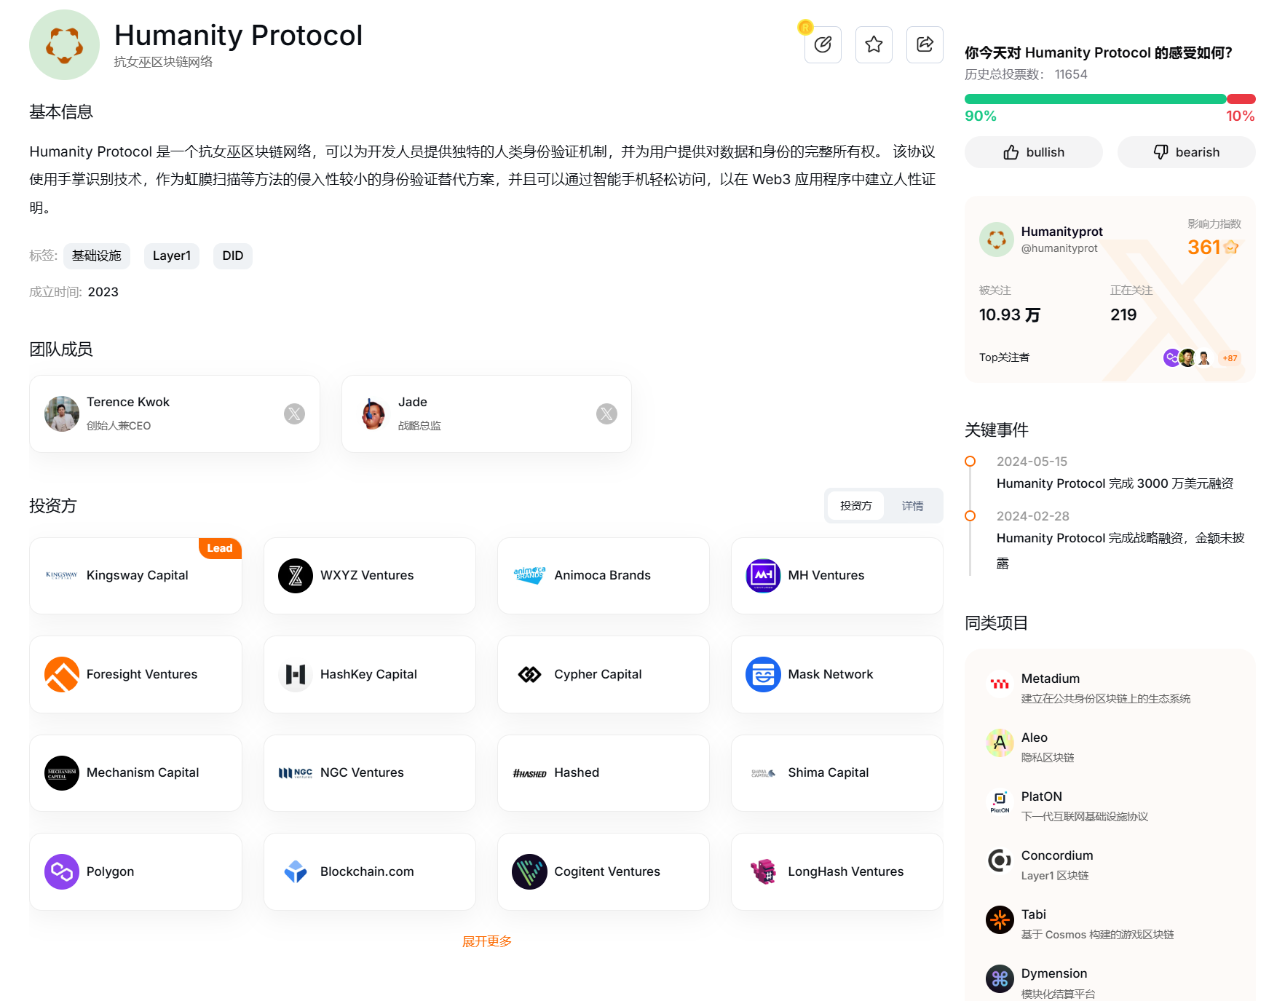This screenshot has width=1285, height=1001.
Task: Click the Aleo project icon
Action: [x=1000, y=743]
